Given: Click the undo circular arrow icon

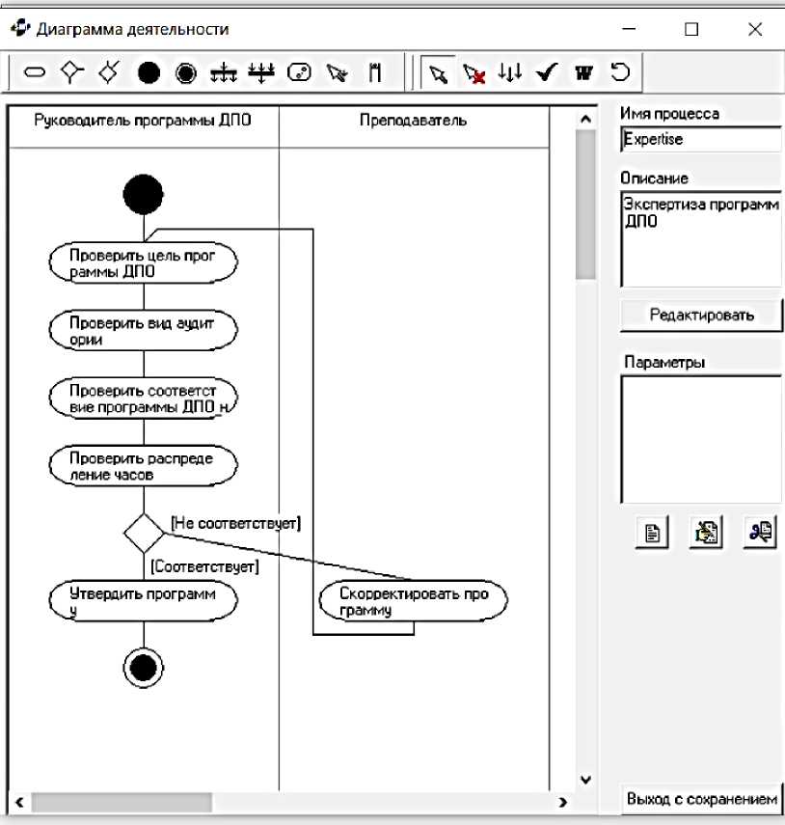Looking at the screenshot, I should click(620, 71).
